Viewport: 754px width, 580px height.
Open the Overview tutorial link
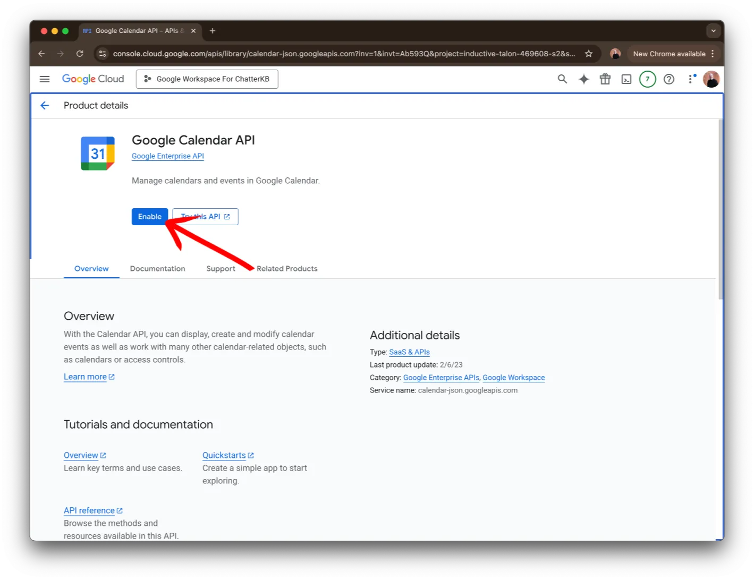85,455
